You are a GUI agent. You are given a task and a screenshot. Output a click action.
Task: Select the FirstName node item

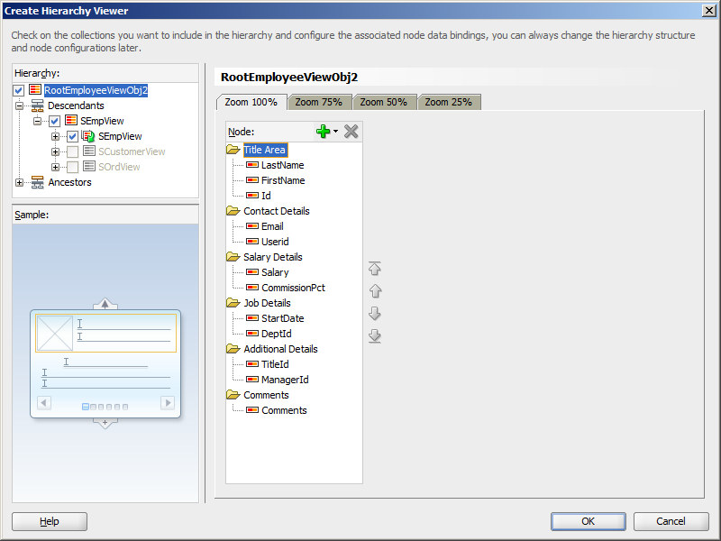tap(283, 180)
